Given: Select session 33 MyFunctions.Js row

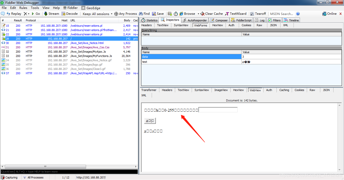Looking at the screenshot, I should [69, 56].
